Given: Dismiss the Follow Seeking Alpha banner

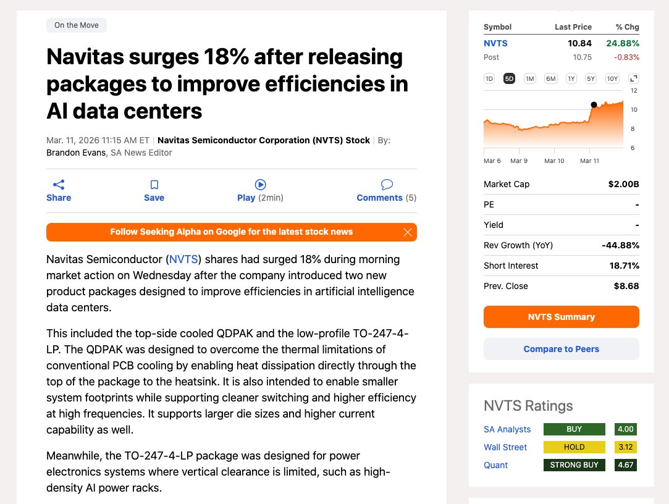Looking at the screenshot, I should click(x=408, y=232).
